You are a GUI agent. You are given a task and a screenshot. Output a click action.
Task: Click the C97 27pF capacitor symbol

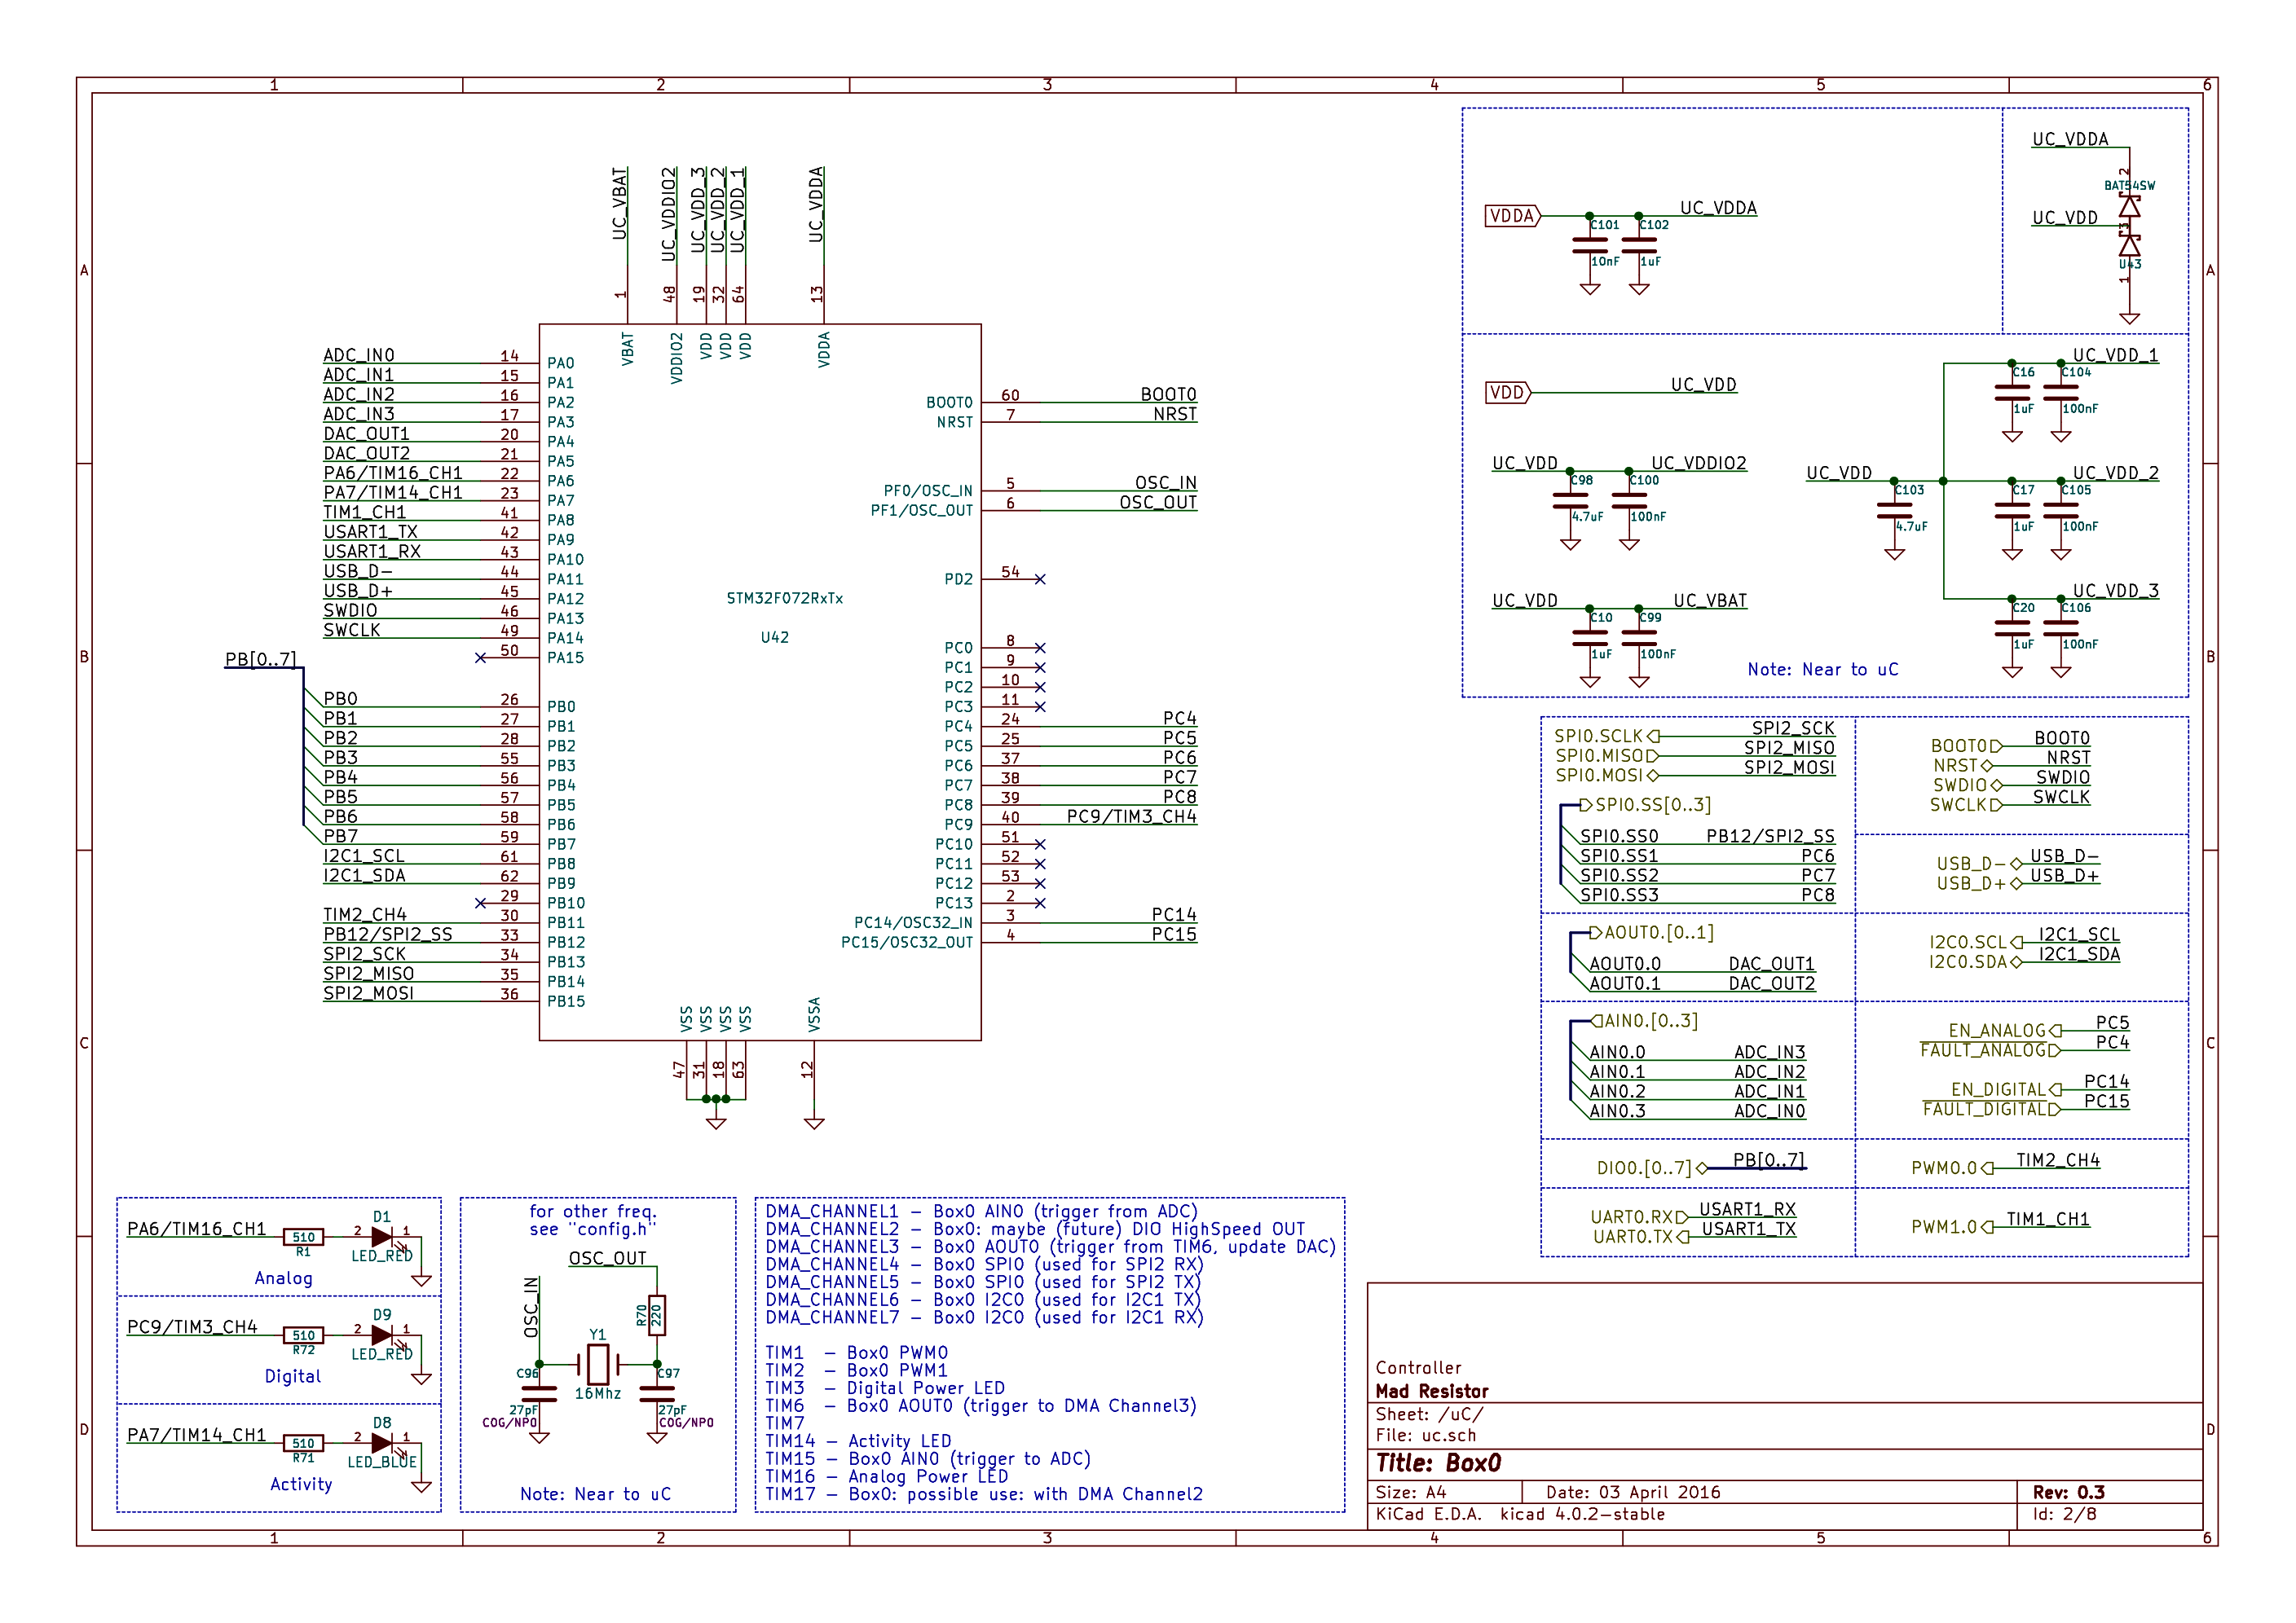(657, 1394)
